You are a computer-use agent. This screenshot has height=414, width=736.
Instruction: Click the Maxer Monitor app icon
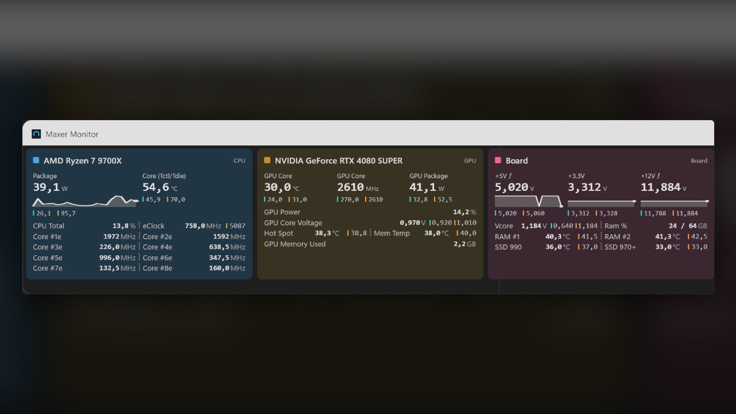(36, 134)
